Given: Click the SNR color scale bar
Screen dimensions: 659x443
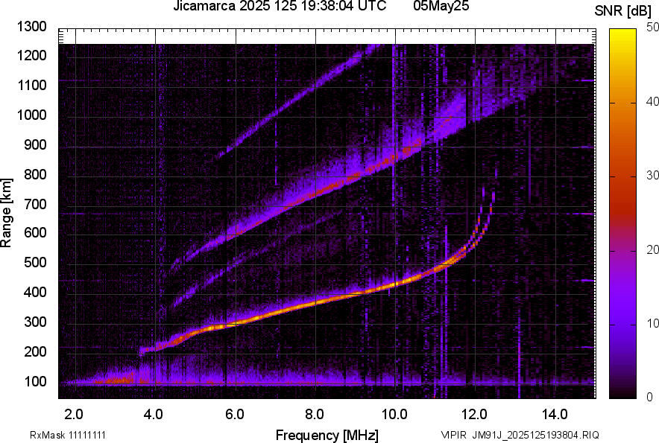Looking at the screenshot, I should (622, 214).
